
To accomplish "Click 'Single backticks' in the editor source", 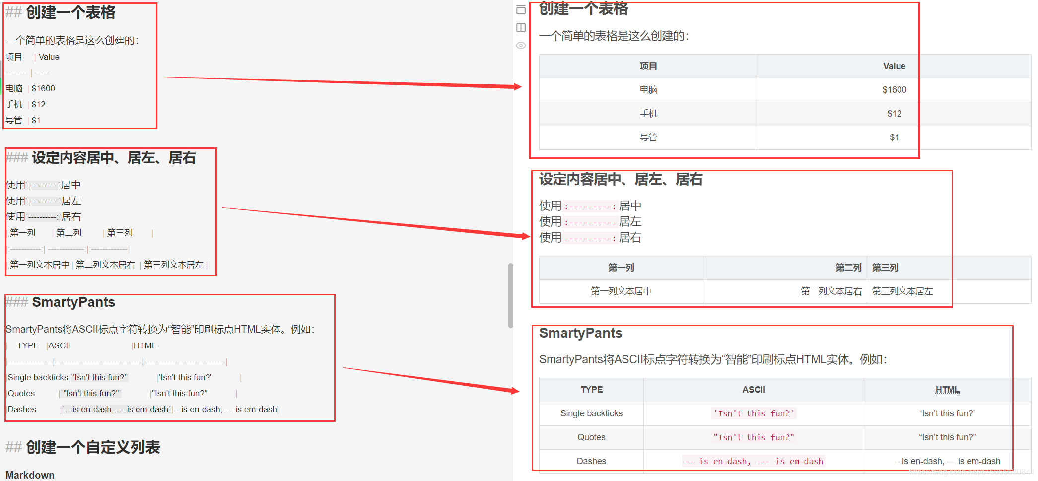I will pos(38,378).
